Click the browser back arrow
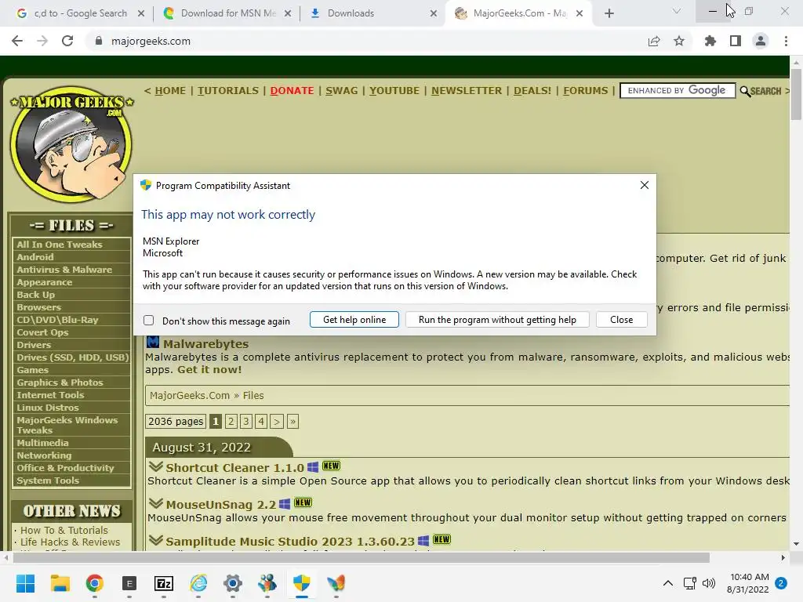This screenshot has height=602, width=803. pyautogui.click(x=17, y=41)
